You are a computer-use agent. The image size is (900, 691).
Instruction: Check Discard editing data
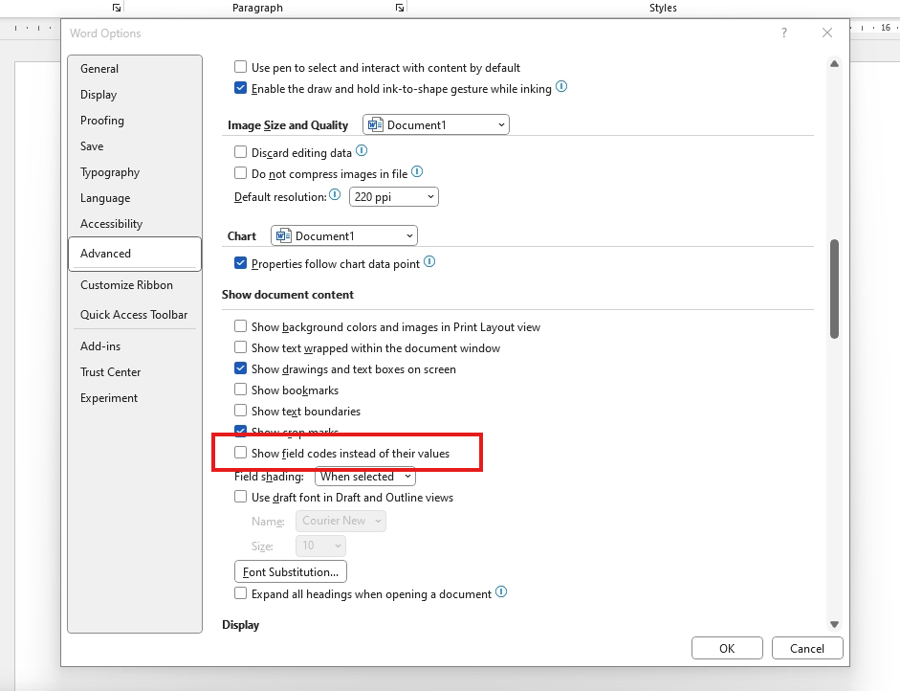click(240, 152)
